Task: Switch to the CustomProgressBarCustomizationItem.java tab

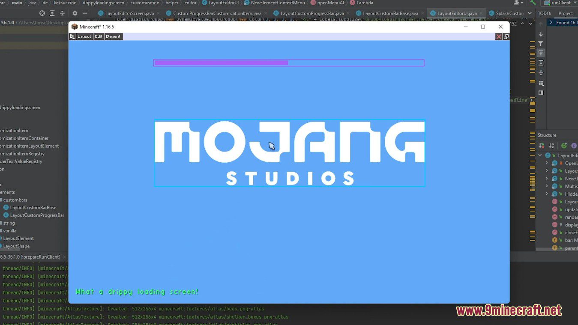Action: point(217,13)
